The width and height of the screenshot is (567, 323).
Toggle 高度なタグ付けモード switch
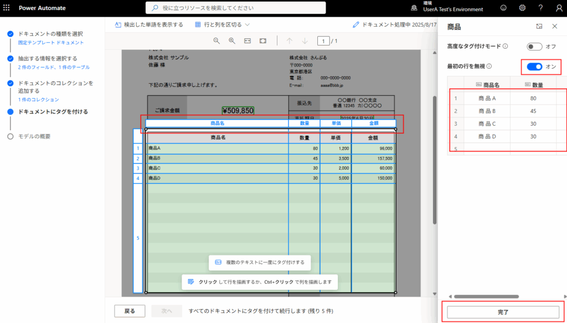(534, 47)
